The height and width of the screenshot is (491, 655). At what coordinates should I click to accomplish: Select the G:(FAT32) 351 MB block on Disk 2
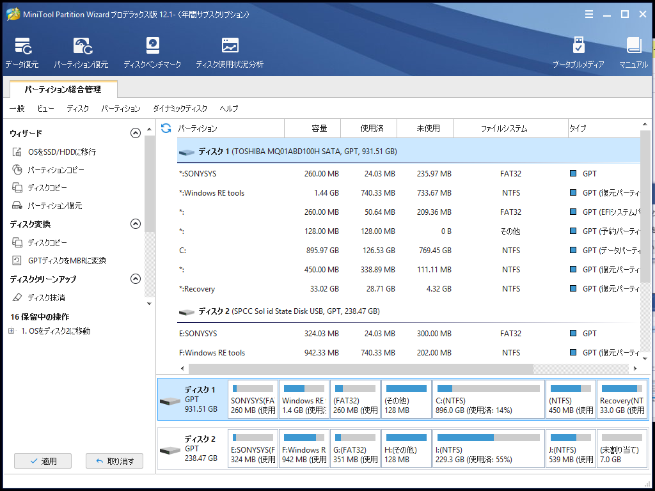point(355,449)
